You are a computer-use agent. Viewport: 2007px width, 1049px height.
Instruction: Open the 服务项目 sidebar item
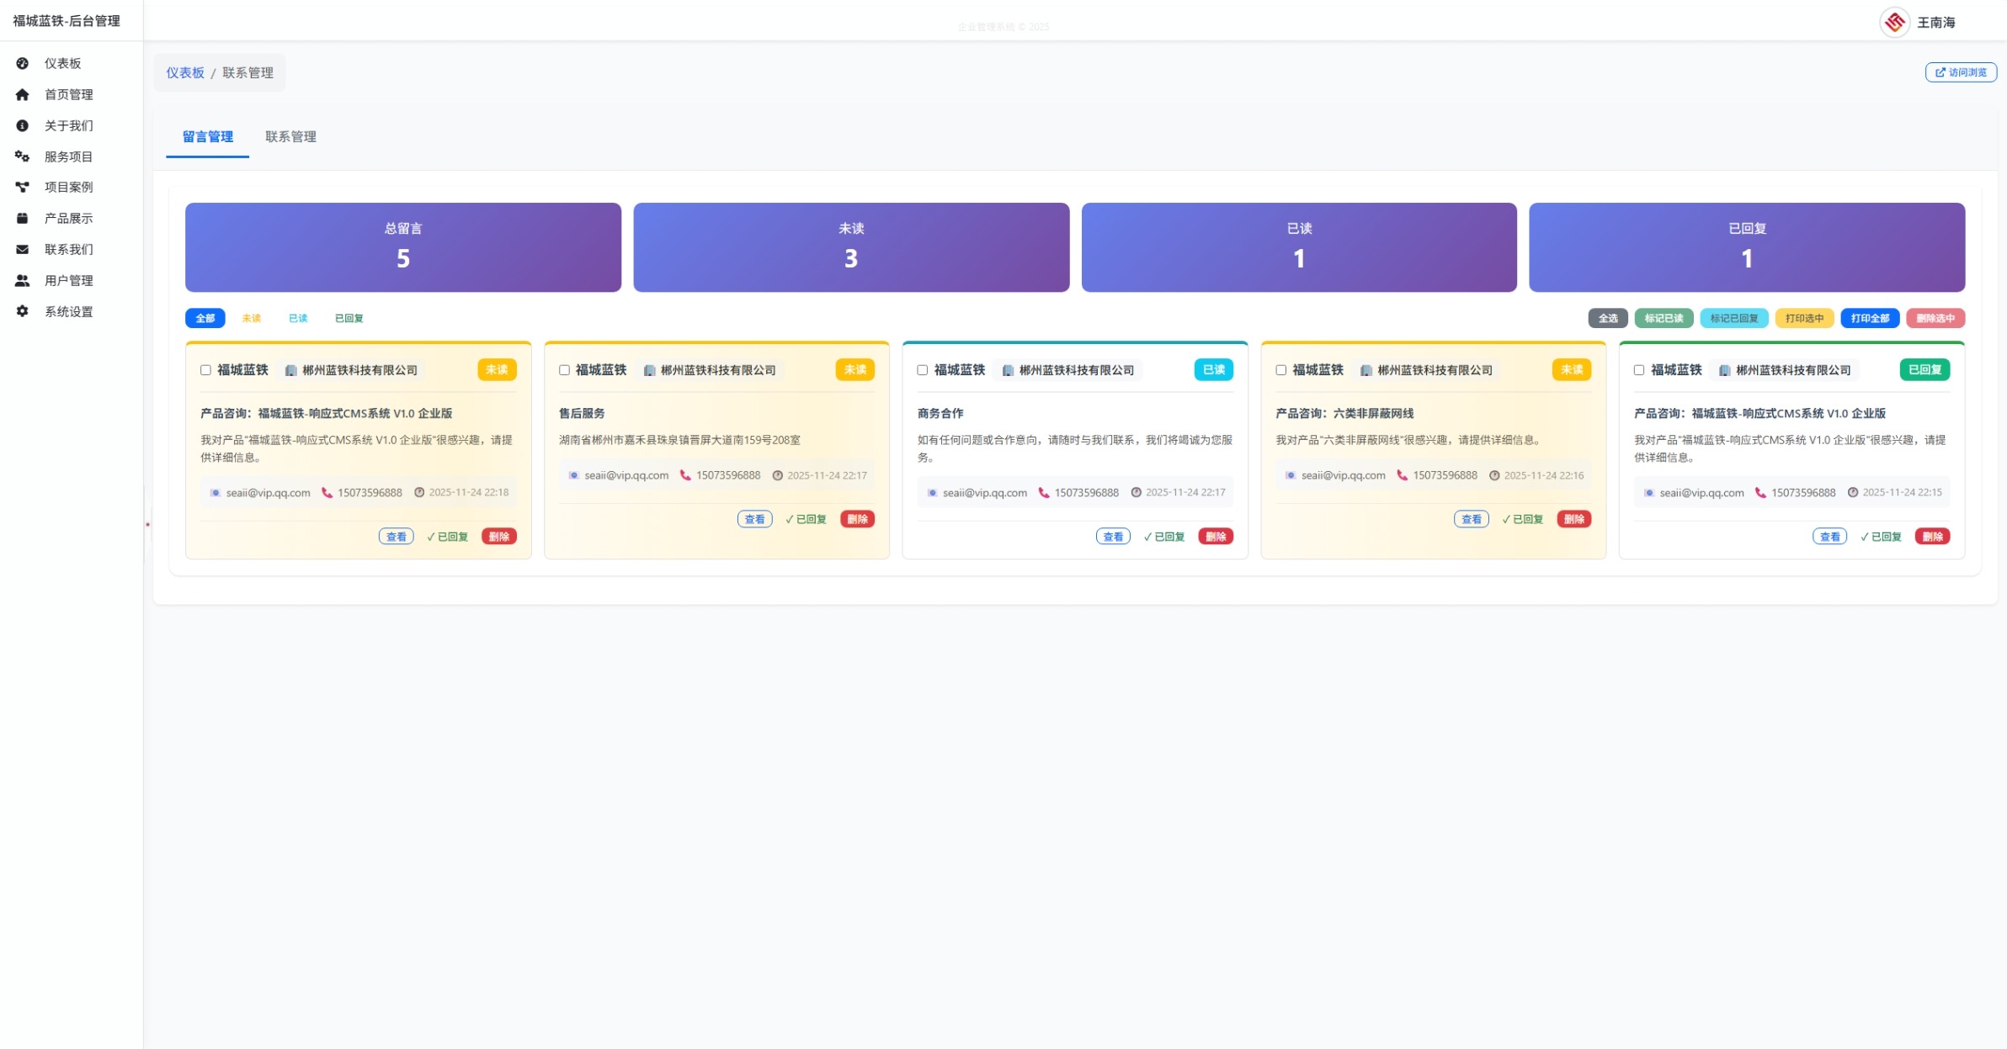tap(67, 156)
